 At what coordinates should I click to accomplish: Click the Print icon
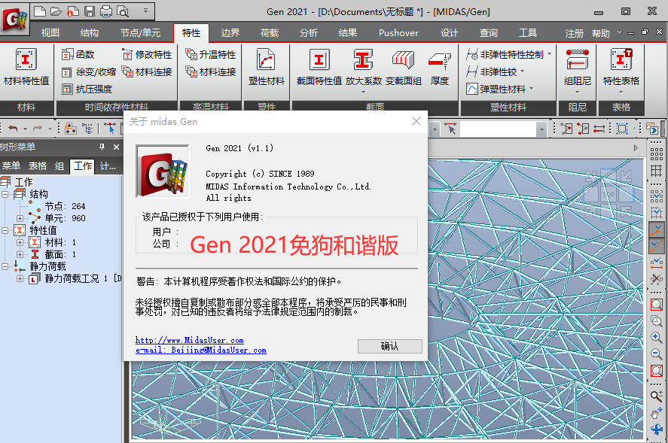coord(105,11)
